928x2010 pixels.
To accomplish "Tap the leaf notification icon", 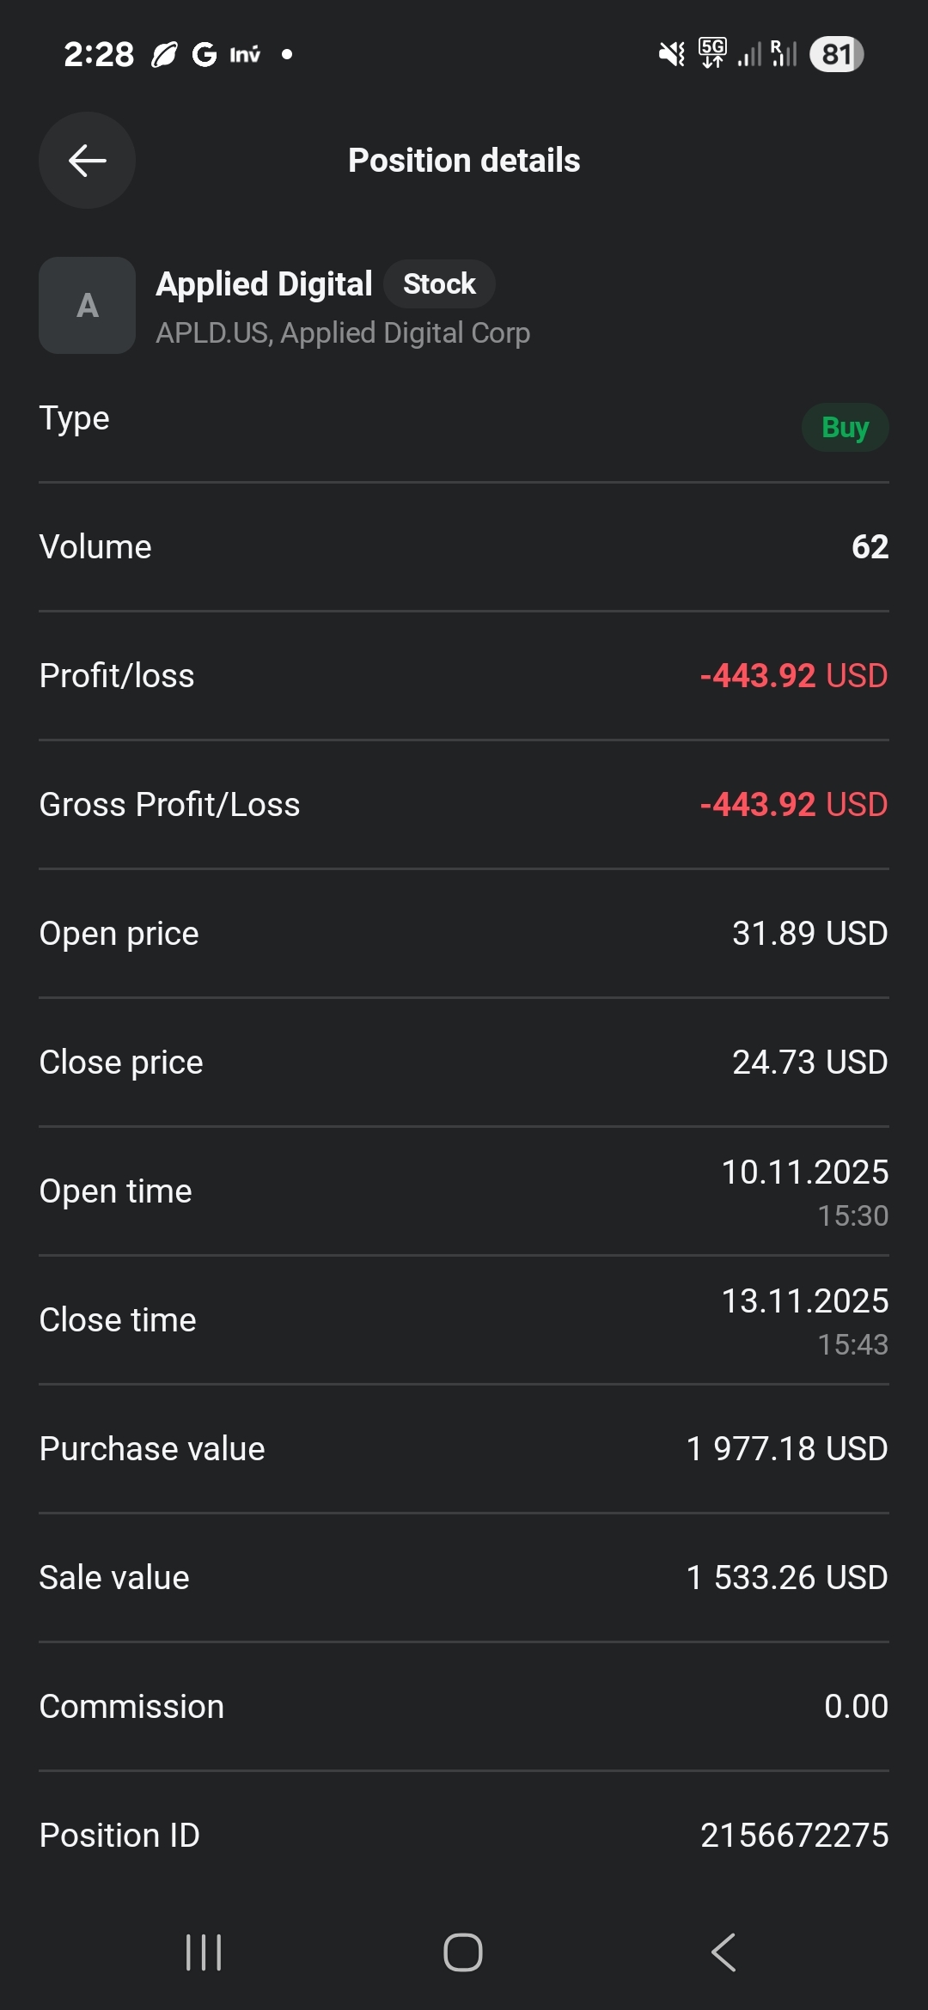I will [163, 55].
